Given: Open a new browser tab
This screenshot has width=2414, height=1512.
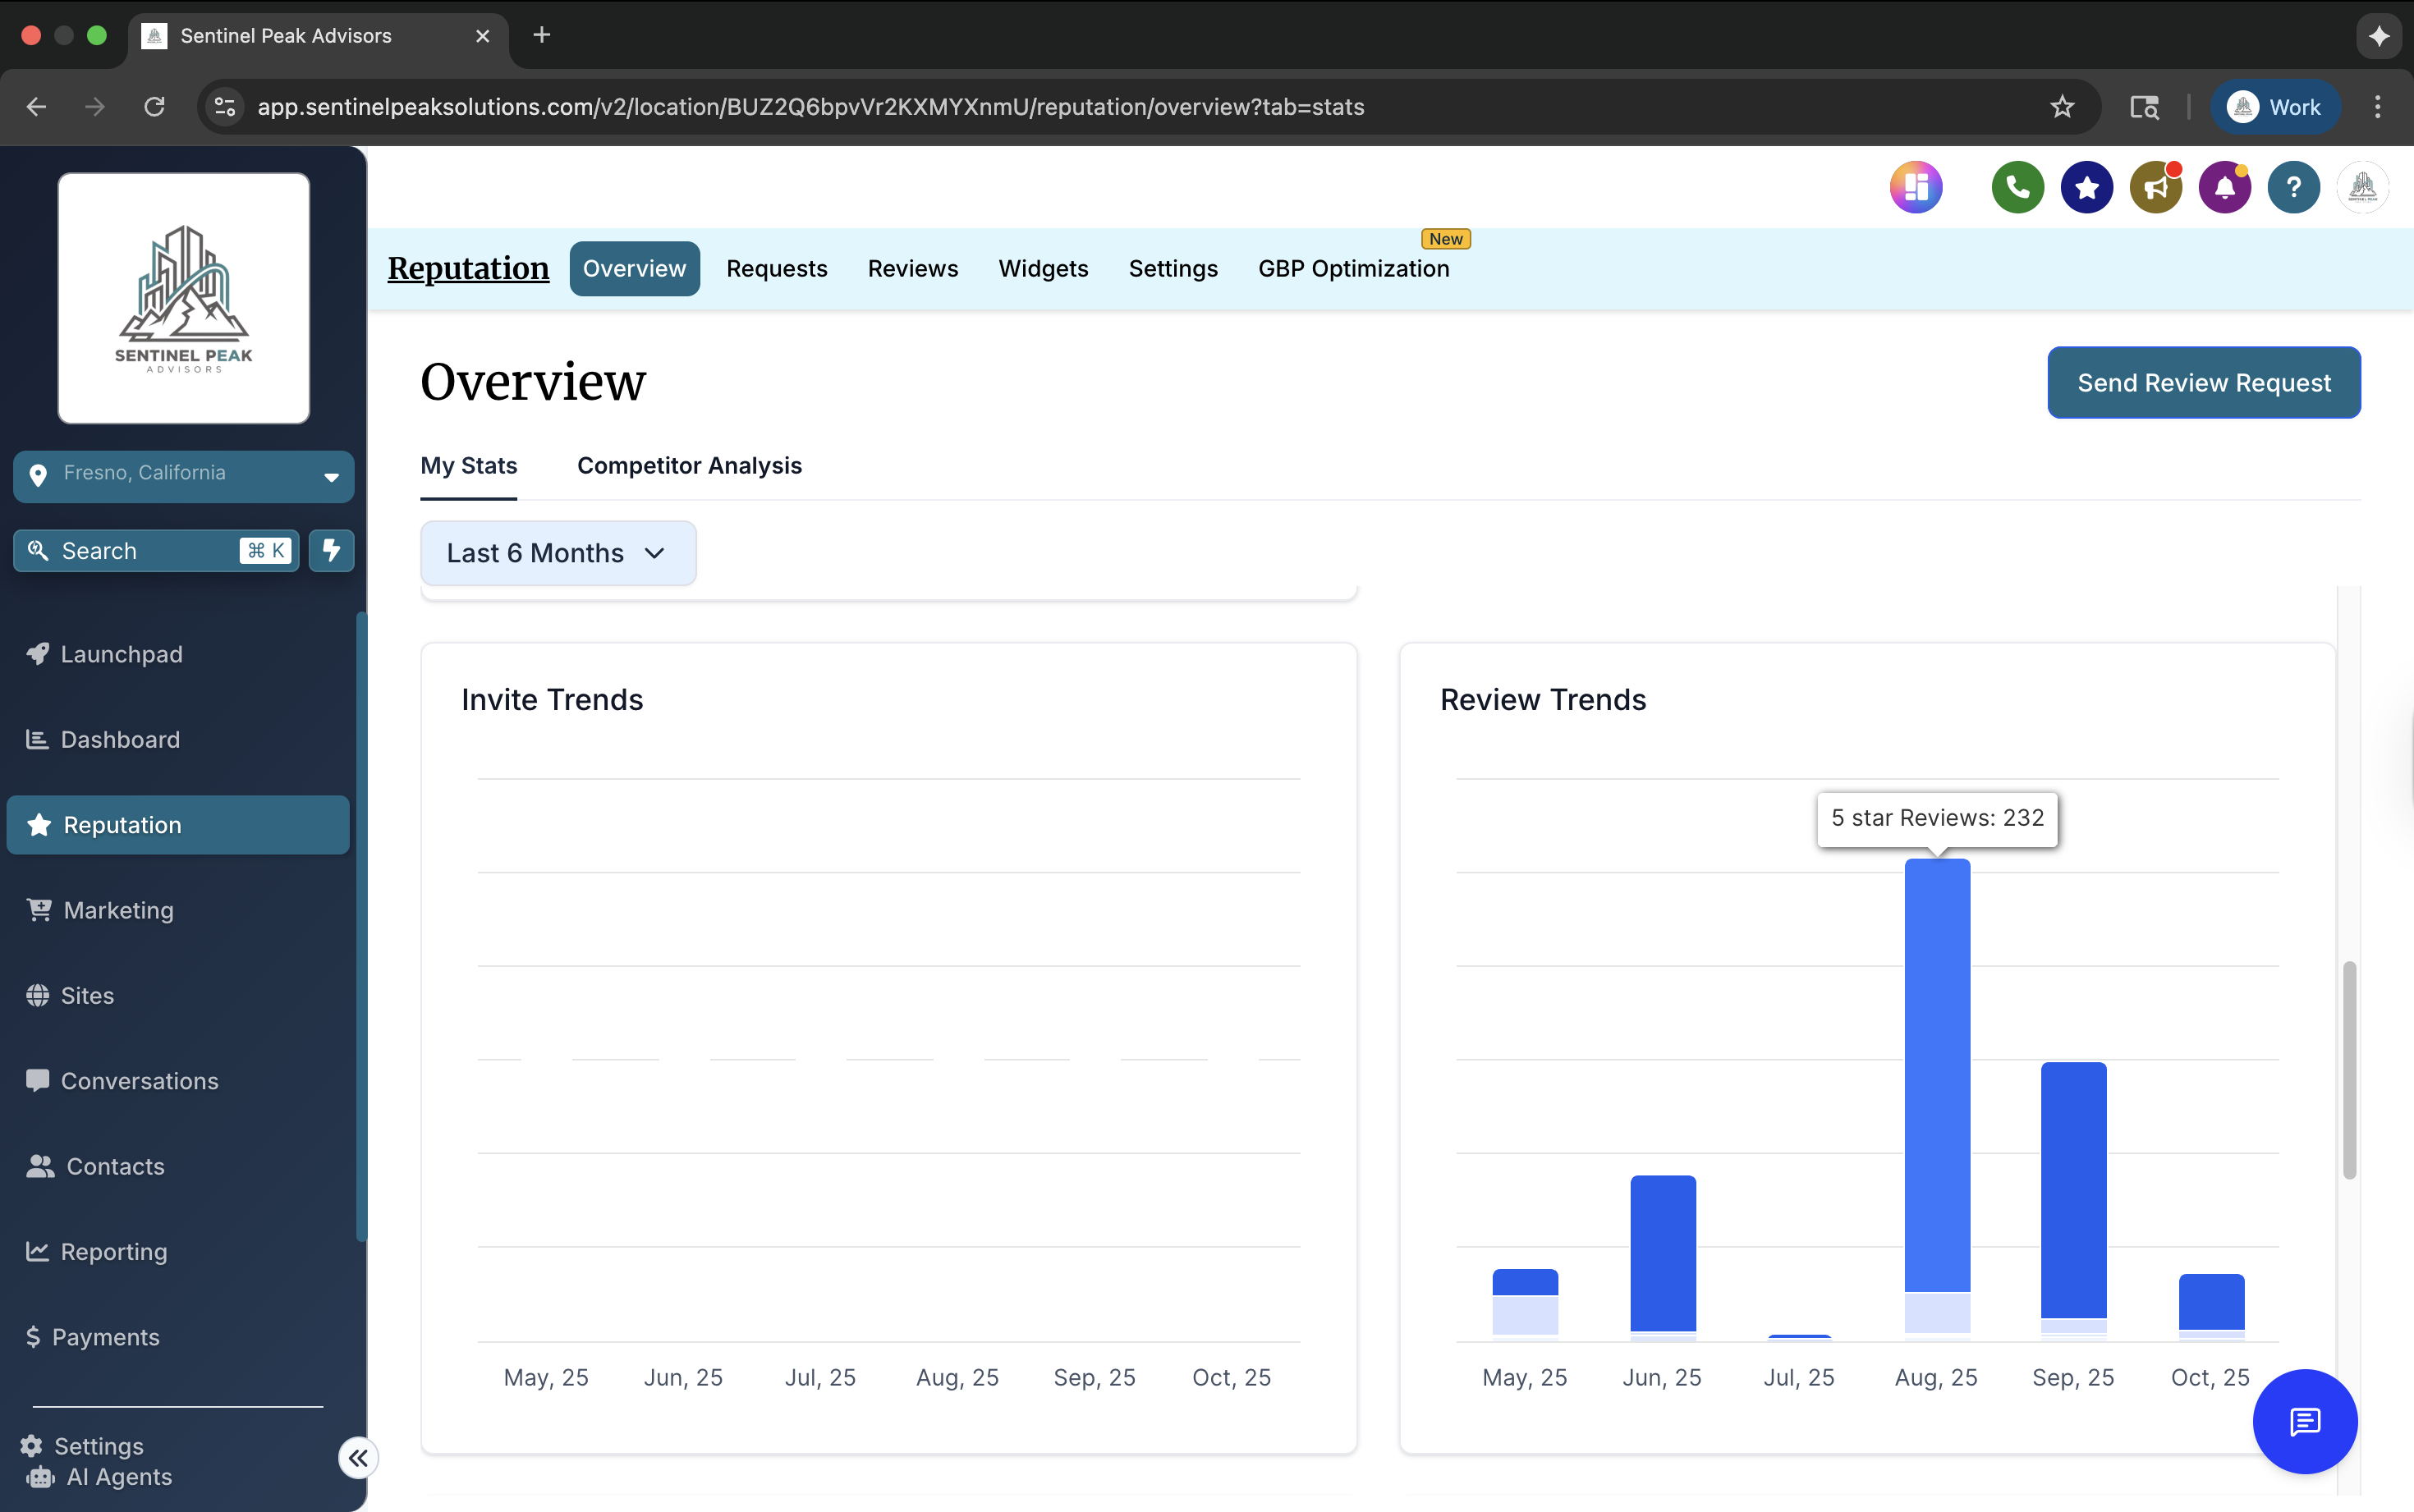Looking at the screenshot, I should pos(541,35).
